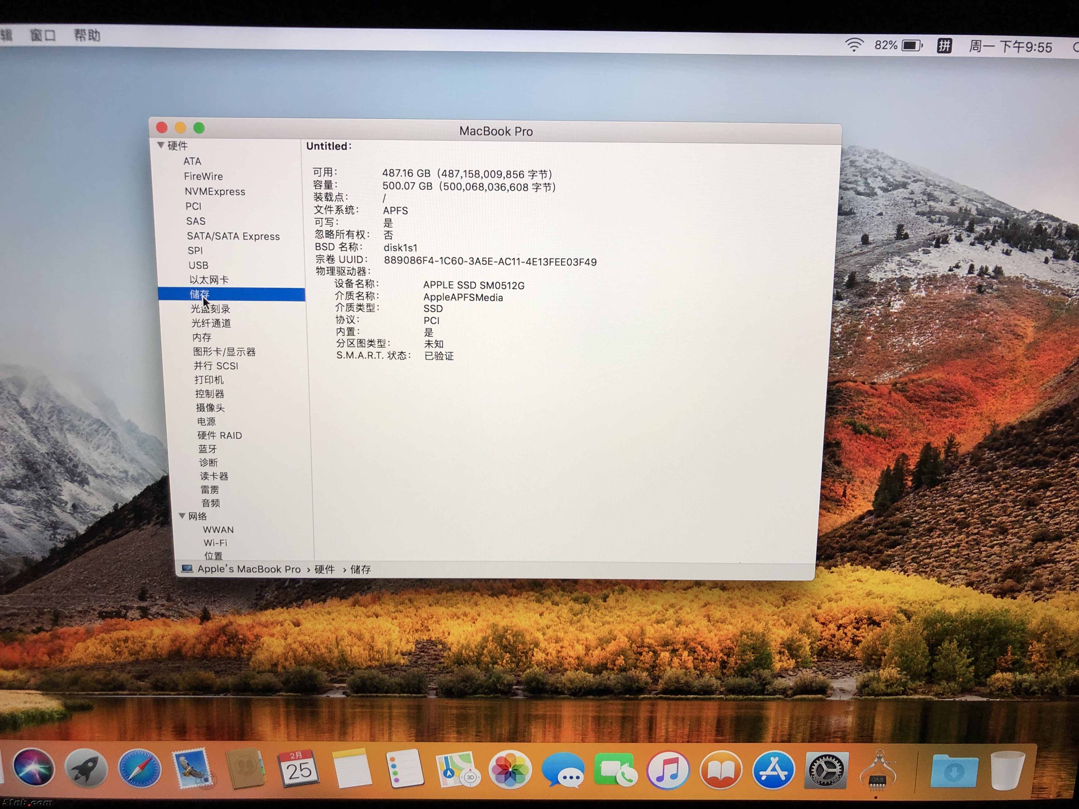The image size is (1079, 809).
Task: Click 硬件 in the bottom path bar
Action: click(x=324, y=570)
